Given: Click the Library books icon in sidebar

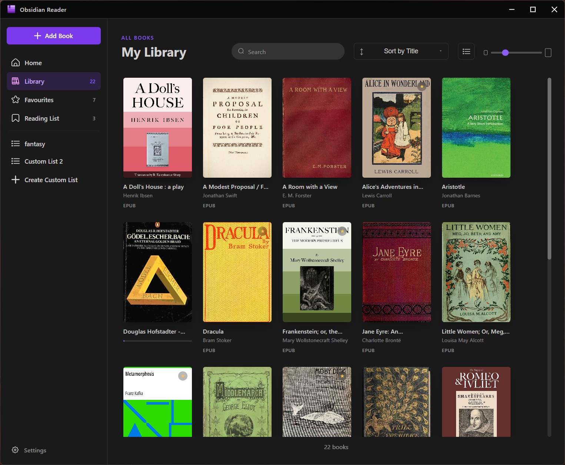Looking at the screenshot, I should 16,81.
